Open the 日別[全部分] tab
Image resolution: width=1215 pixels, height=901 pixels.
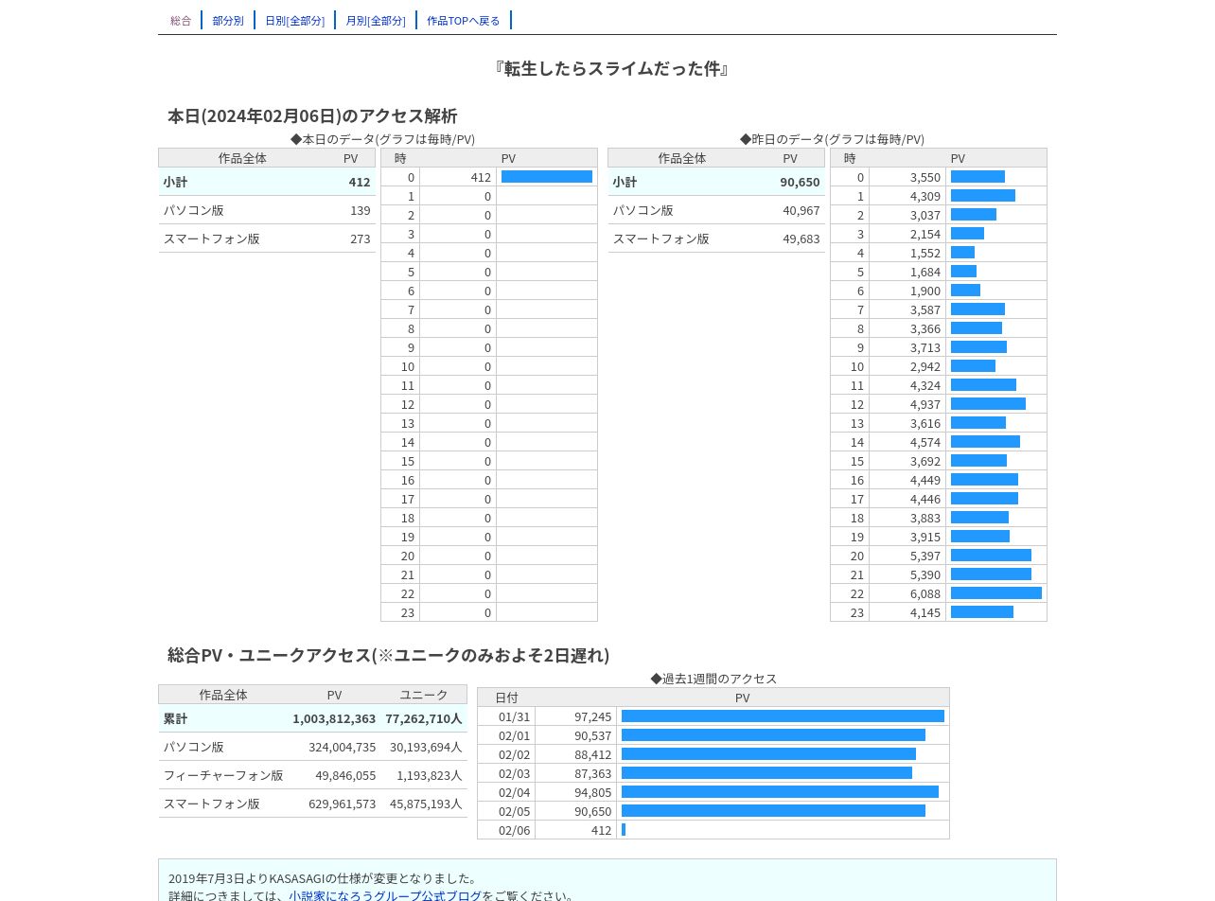[294, 20]
